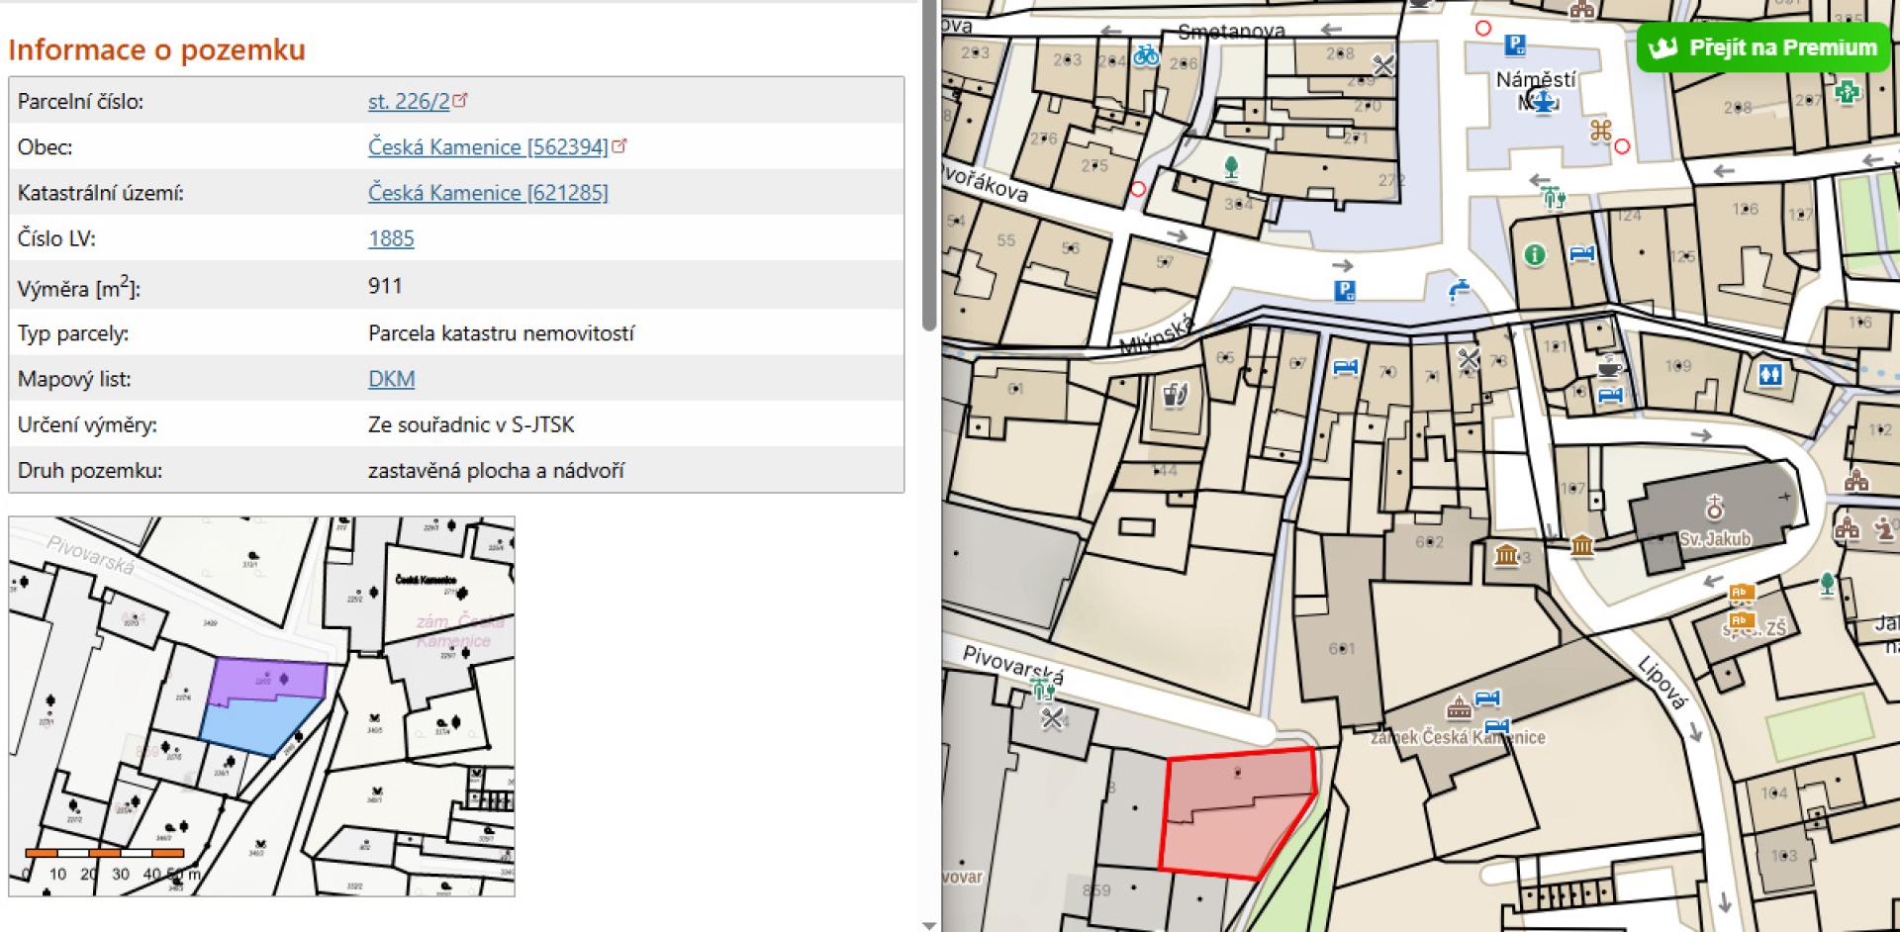This screenshot has width=1900, height=932.
Task: Click the bicycle icon near Smetanova street
Action: (x=1146, y=54)
